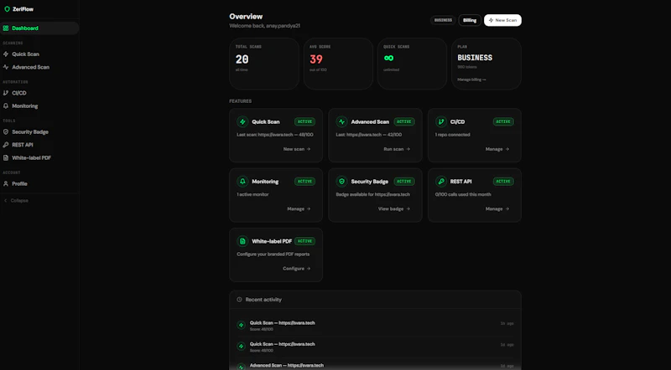Click the BUSINESS plan badge in the header
This screenshot has height=370, width=671.
click(443, 20)
